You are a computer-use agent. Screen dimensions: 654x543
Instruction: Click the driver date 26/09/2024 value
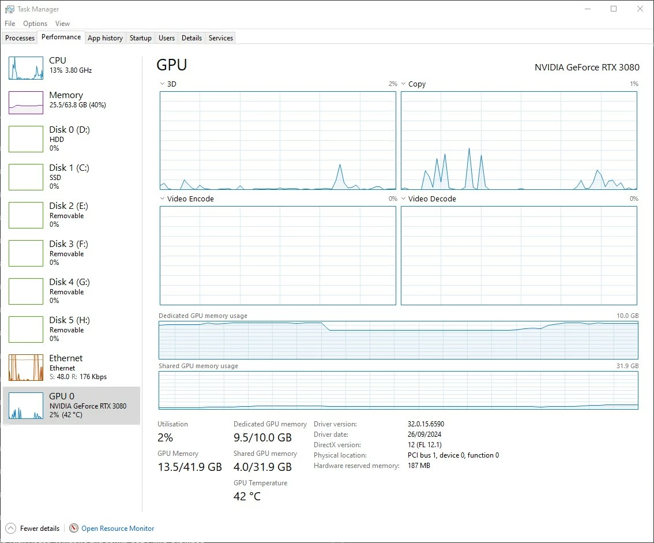[424, 435]
